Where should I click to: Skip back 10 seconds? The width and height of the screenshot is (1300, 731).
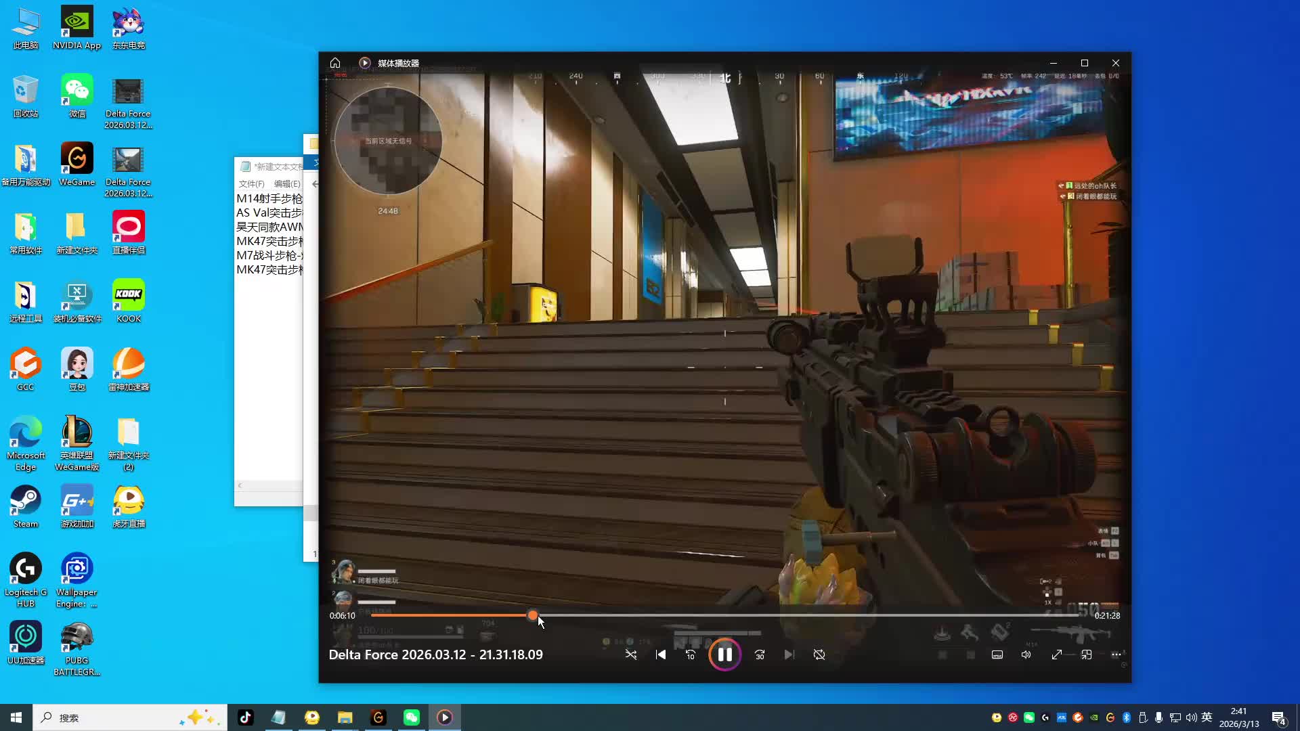click(x=690, y=655)
